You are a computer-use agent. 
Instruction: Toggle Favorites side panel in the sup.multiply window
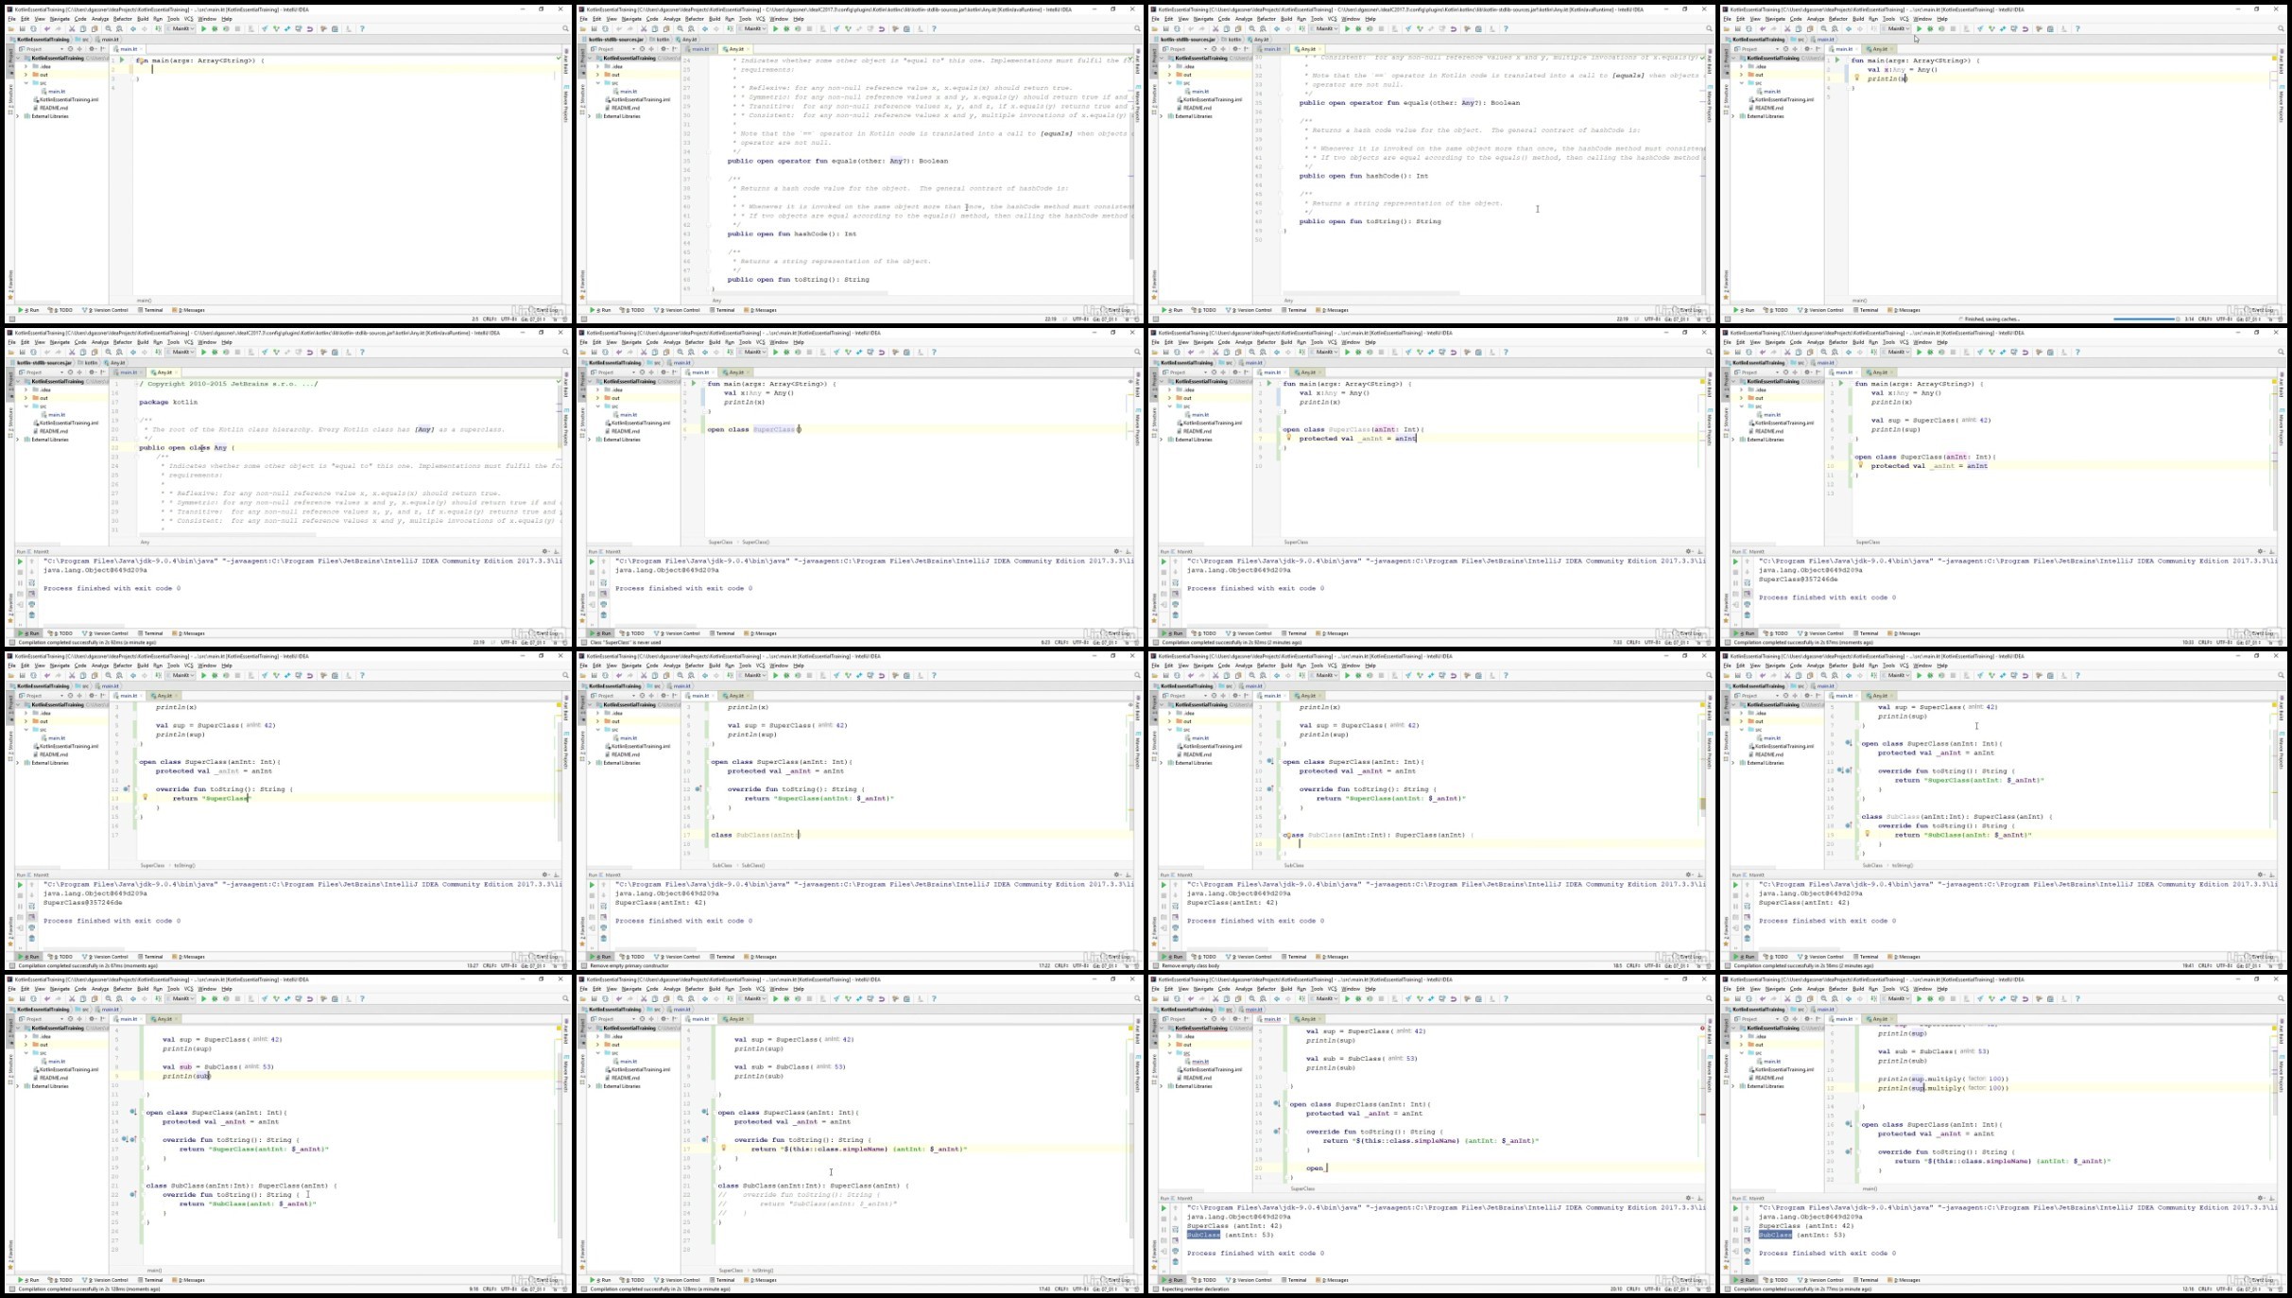point(1727,1255)
